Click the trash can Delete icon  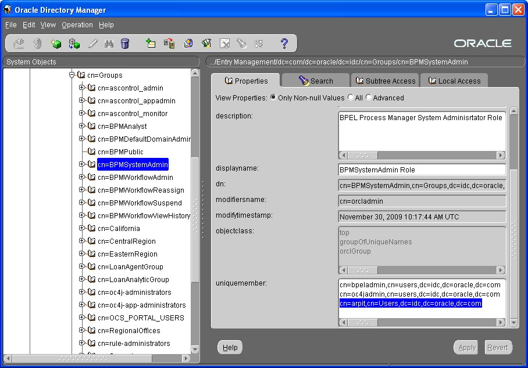coord(125,44)
